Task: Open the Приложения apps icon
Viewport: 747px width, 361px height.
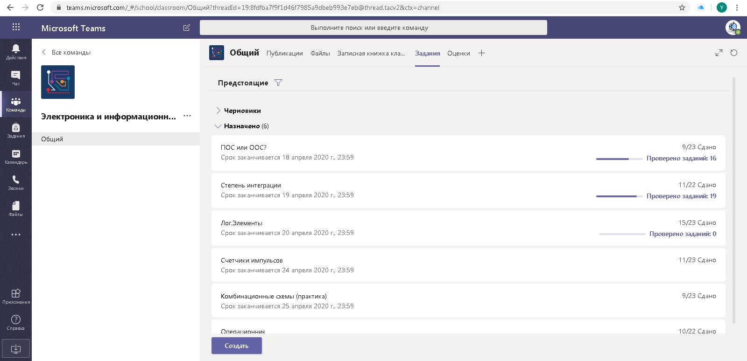Action: click(16, 296)
